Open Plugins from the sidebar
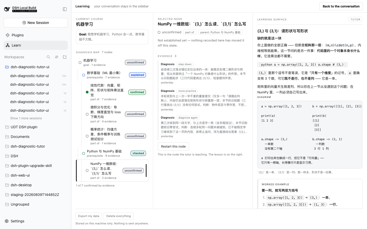367x229 pixels. tap(36, 35)
